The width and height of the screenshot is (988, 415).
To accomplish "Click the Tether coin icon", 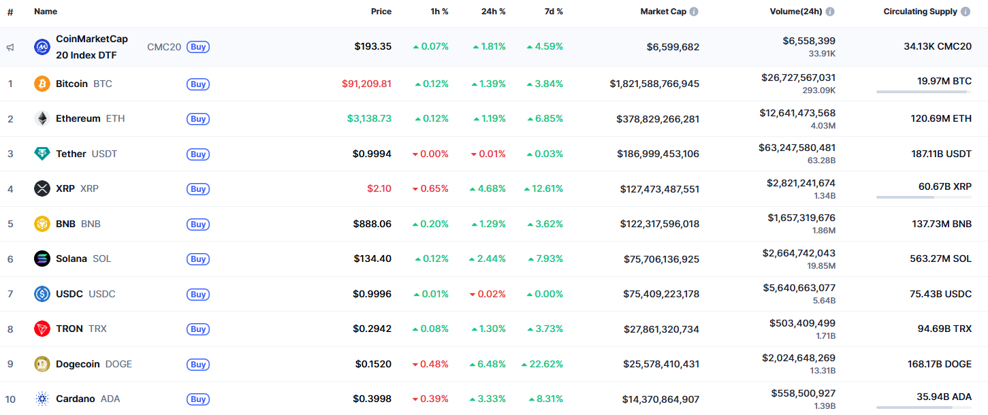I will (42, 154).
